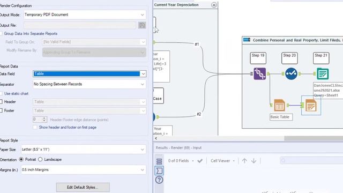Collapse the Current Year Depreciation container
The height and width of the screenshot is (193, 343).
pos(214,5)
